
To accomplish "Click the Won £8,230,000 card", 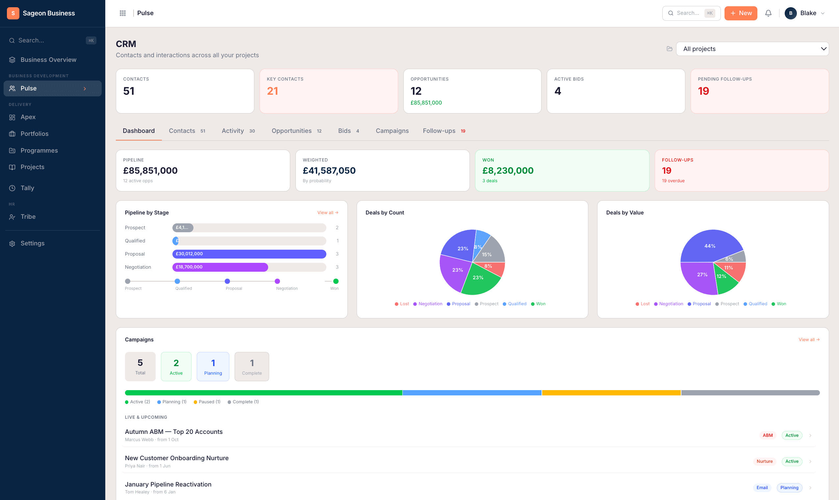I will pyautogui.click(x=562, y=170).
